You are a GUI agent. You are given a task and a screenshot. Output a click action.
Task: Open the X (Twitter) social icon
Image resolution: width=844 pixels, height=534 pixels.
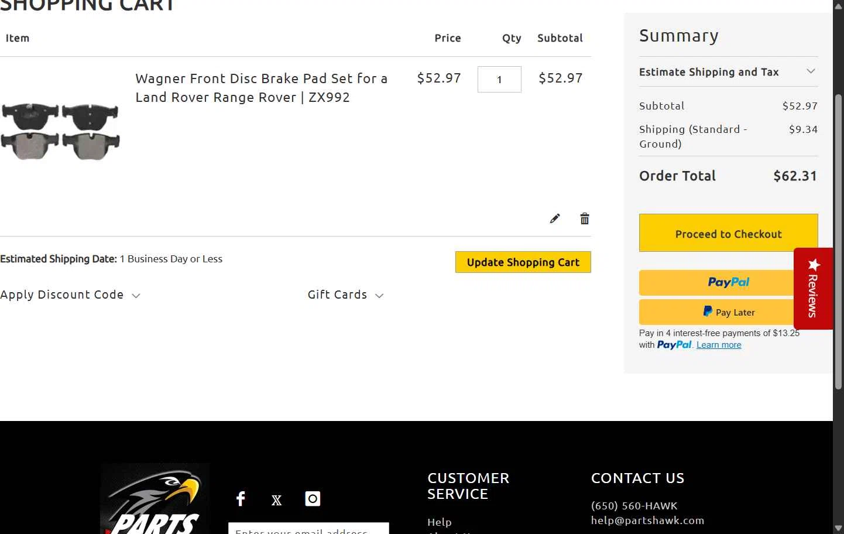(276, 500)
